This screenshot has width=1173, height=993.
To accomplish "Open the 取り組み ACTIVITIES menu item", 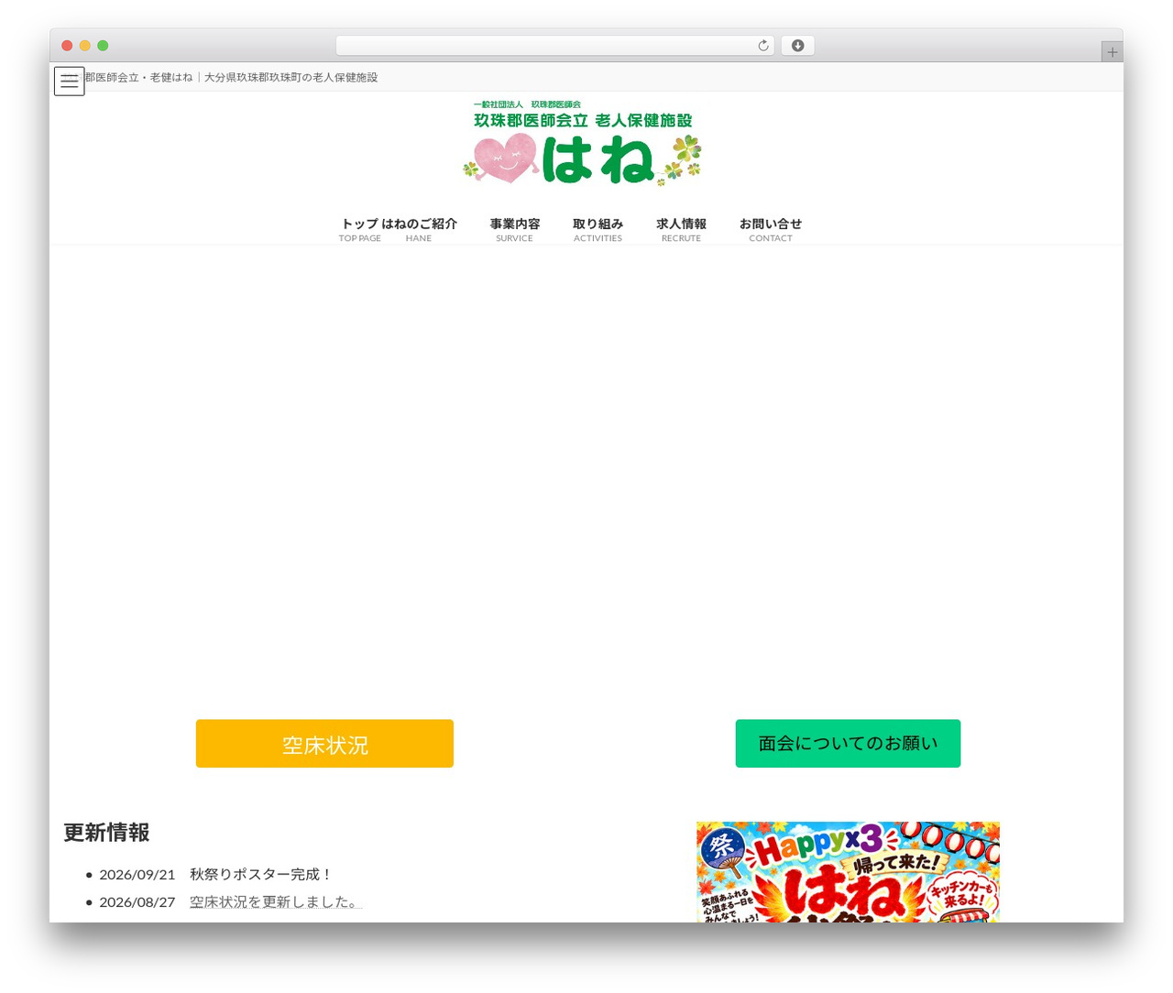I will [597, 230].
